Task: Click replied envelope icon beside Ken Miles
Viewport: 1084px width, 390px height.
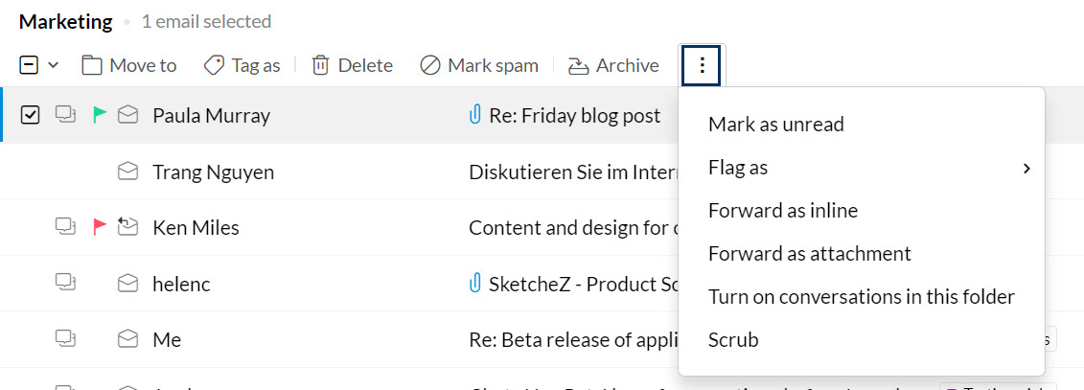Action: click(127, 227)
